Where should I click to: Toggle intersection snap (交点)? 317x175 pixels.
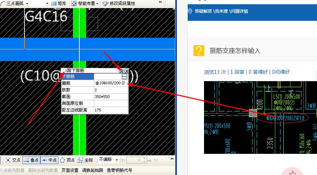[x=13, y=160]
